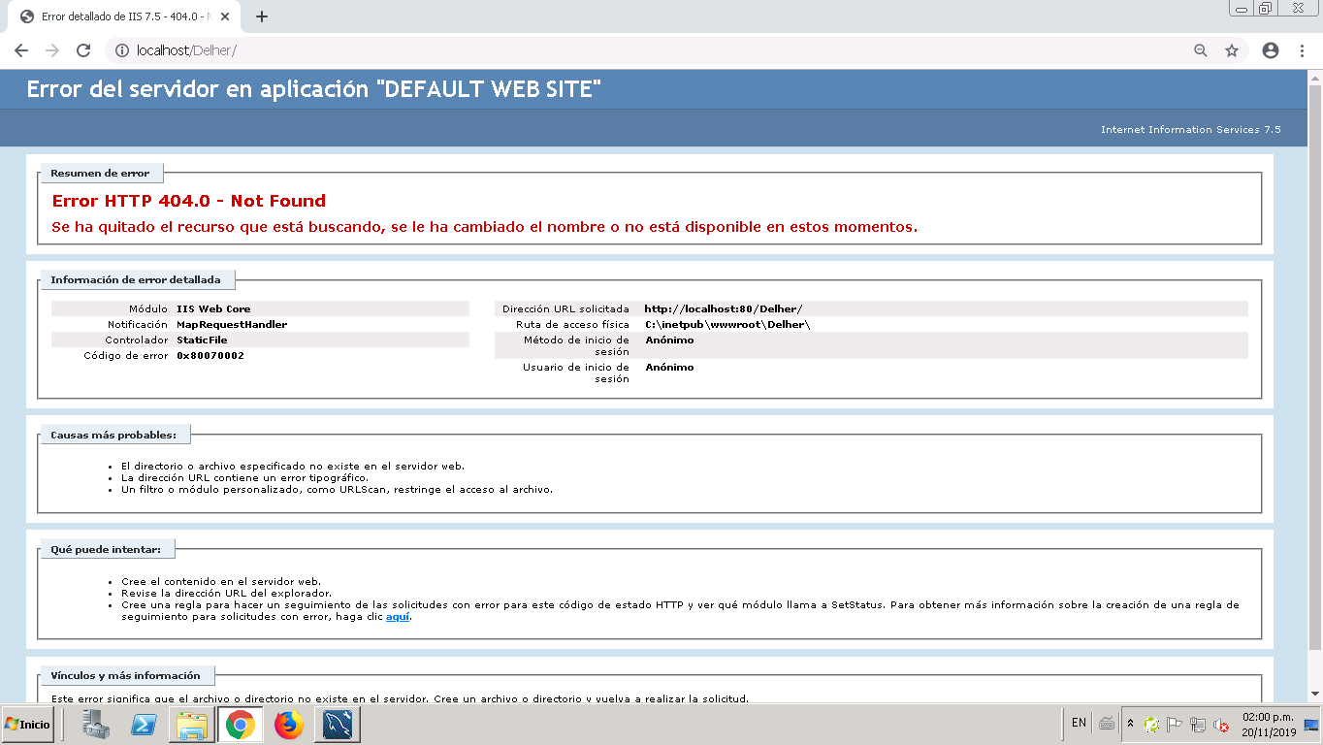Click the 'Resumen de error' section label
This screenshot has width=1323, height=745.
(100, 173)
